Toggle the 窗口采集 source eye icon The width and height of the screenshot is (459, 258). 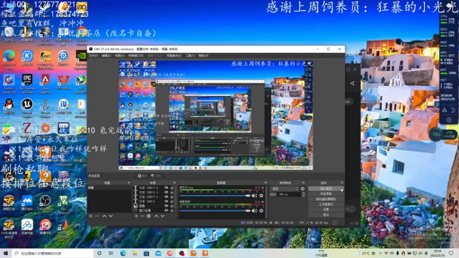[166, 210]
